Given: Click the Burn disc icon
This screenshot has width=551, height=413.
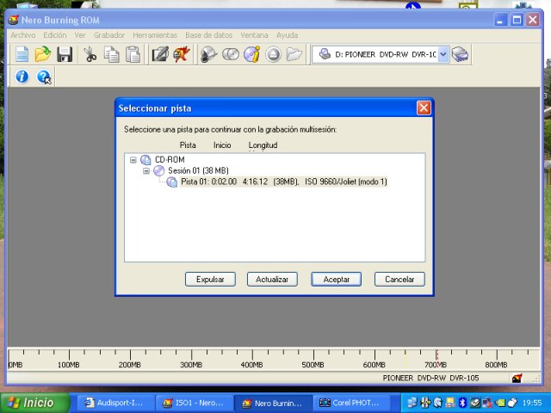Looking at the screenshot, I should click(208, 54).
